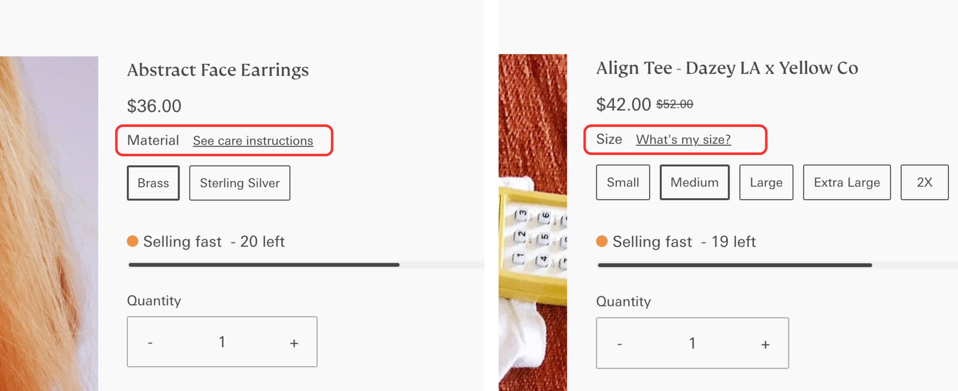Click the Abstract Face Earrings product image

[49, 224]
